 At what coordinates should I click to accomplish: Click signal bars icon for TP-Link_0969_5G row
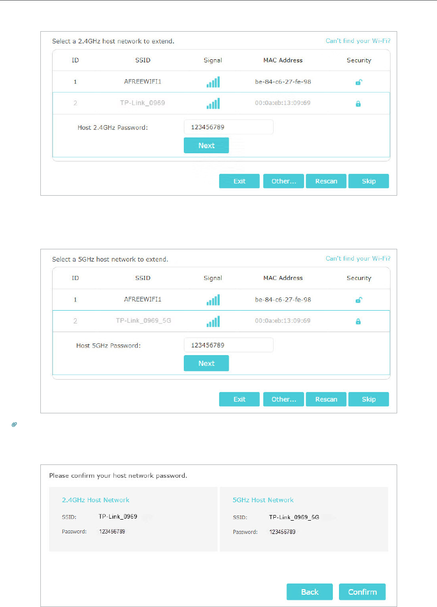coord(213,321)
